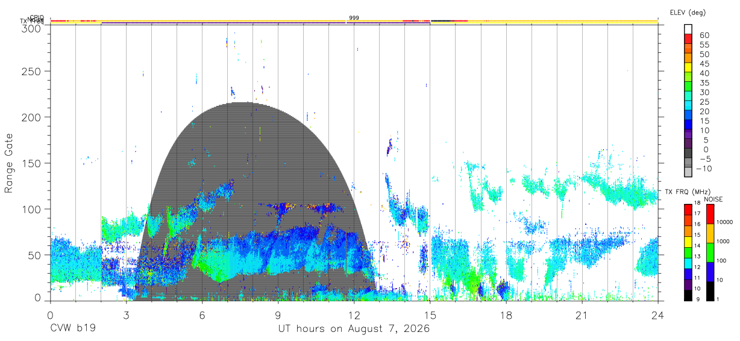This screenshot has height=341, width=740.
Task: Pick the orange NOISE swatch between 10000 and 1000
Action: pyautogui.click(x=710, y=233)
